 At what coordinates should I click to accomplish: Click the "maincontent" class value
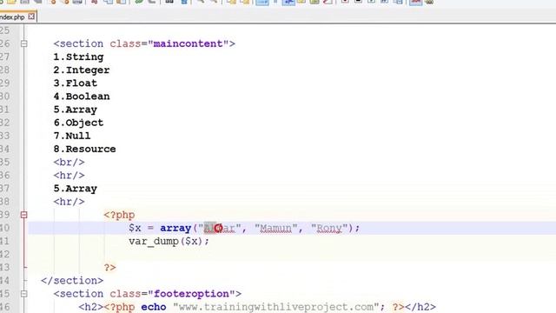[189, 43]
